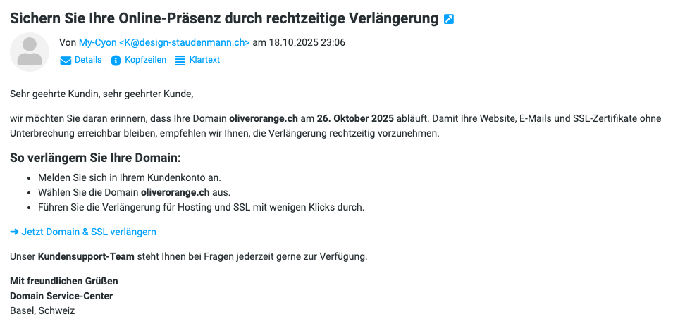Show the message Details
673x333 pixels.
(88, 60)
